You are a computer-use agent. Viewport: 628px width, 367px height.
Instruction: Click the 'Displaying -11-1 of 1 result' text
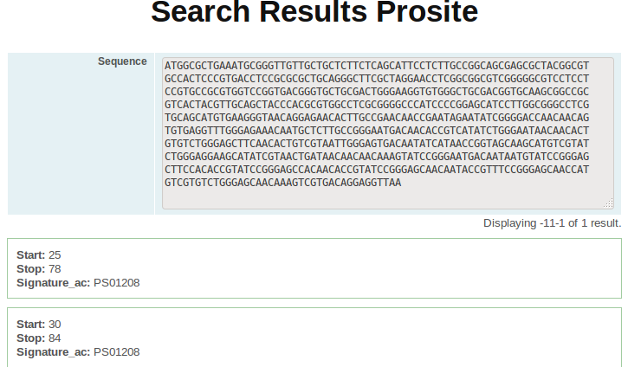pos(553,223)
